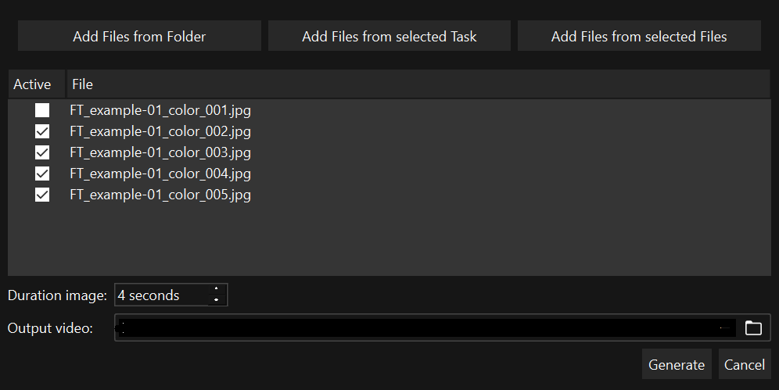Select the row FT_example-01_color_003.jpg

(160, 152)
